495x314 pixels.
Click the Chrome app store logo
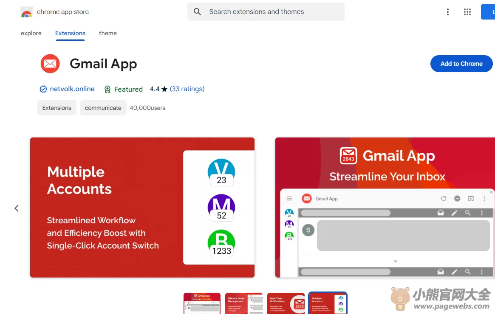pos(26,12)
